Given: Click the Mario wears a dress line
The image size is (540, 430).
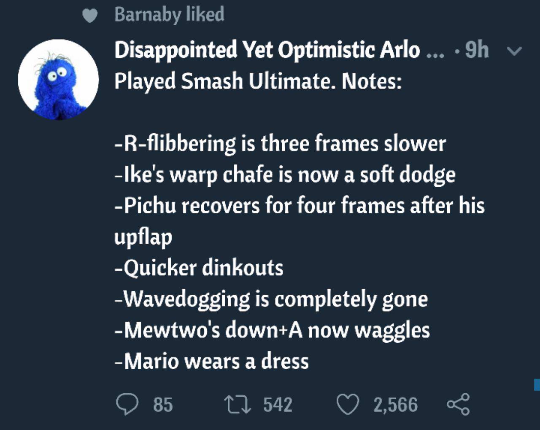Looking at the screenshot, I should point(212,361).
